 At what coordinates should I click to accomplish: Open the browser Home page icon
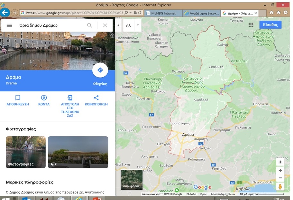271,13
